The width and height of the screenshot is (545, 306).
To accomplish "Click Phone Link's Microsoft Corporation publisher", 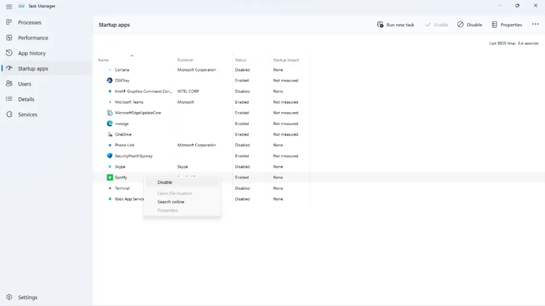I will [x=197, y=145].
